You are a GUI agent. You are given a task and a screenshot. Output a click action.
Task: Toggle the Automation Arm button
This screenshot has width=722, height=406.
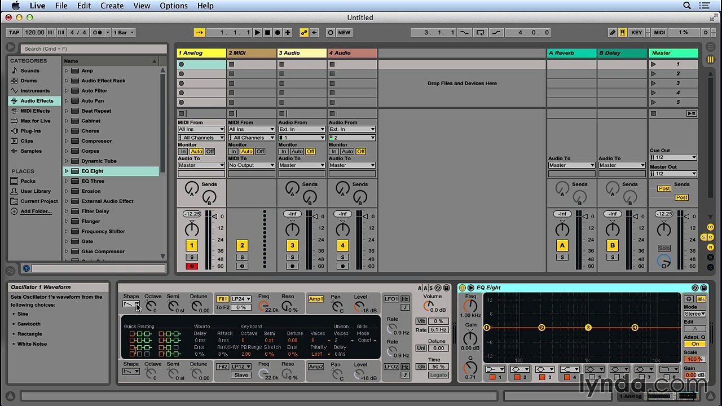click(x=304, y=33)
